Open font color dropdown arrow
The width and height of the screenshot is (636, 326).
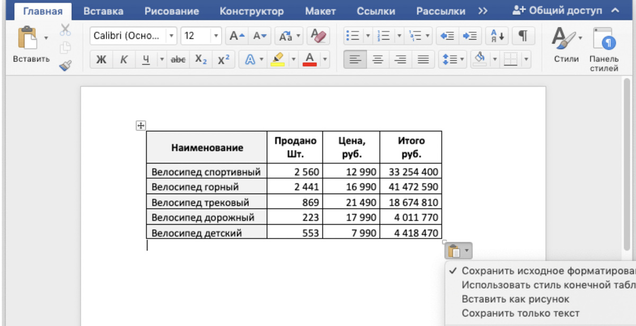[x=325, y=60]
